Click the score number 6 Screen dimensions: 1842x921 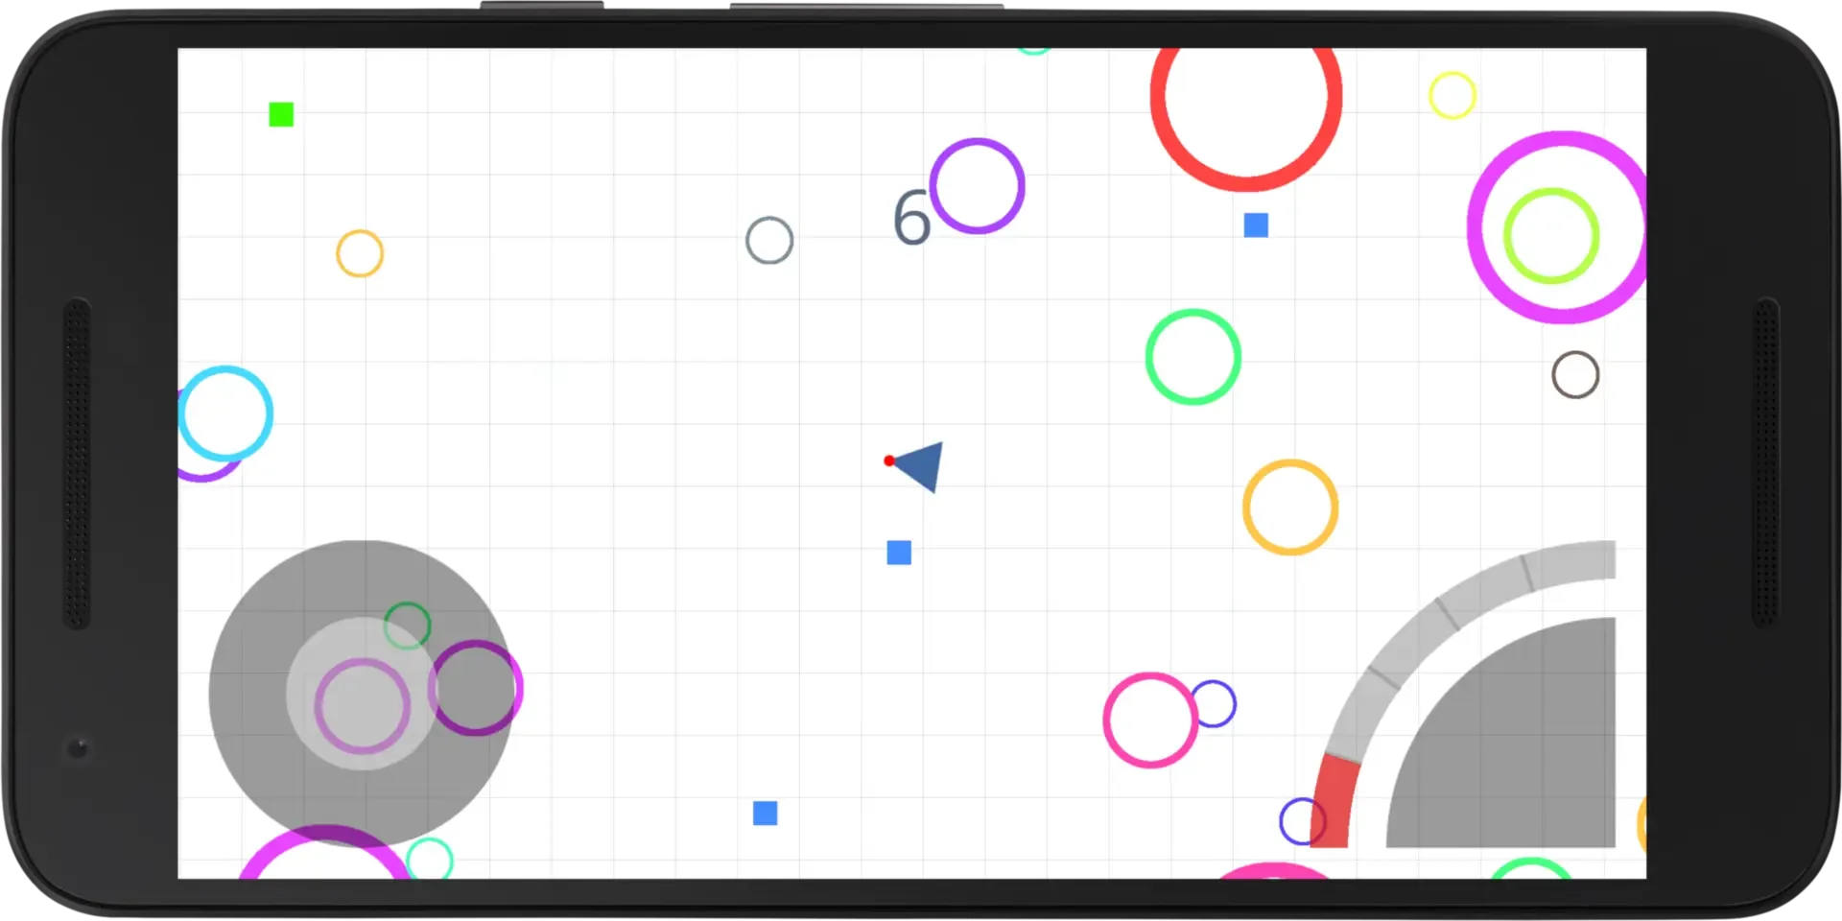tap(911, 218)
